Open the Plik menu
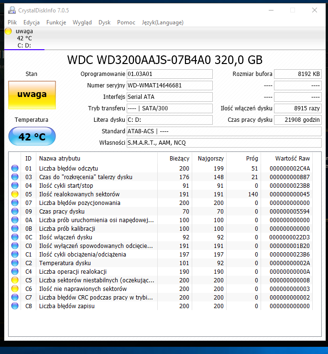The image size is (328, 354). click(x=12, y=22)
